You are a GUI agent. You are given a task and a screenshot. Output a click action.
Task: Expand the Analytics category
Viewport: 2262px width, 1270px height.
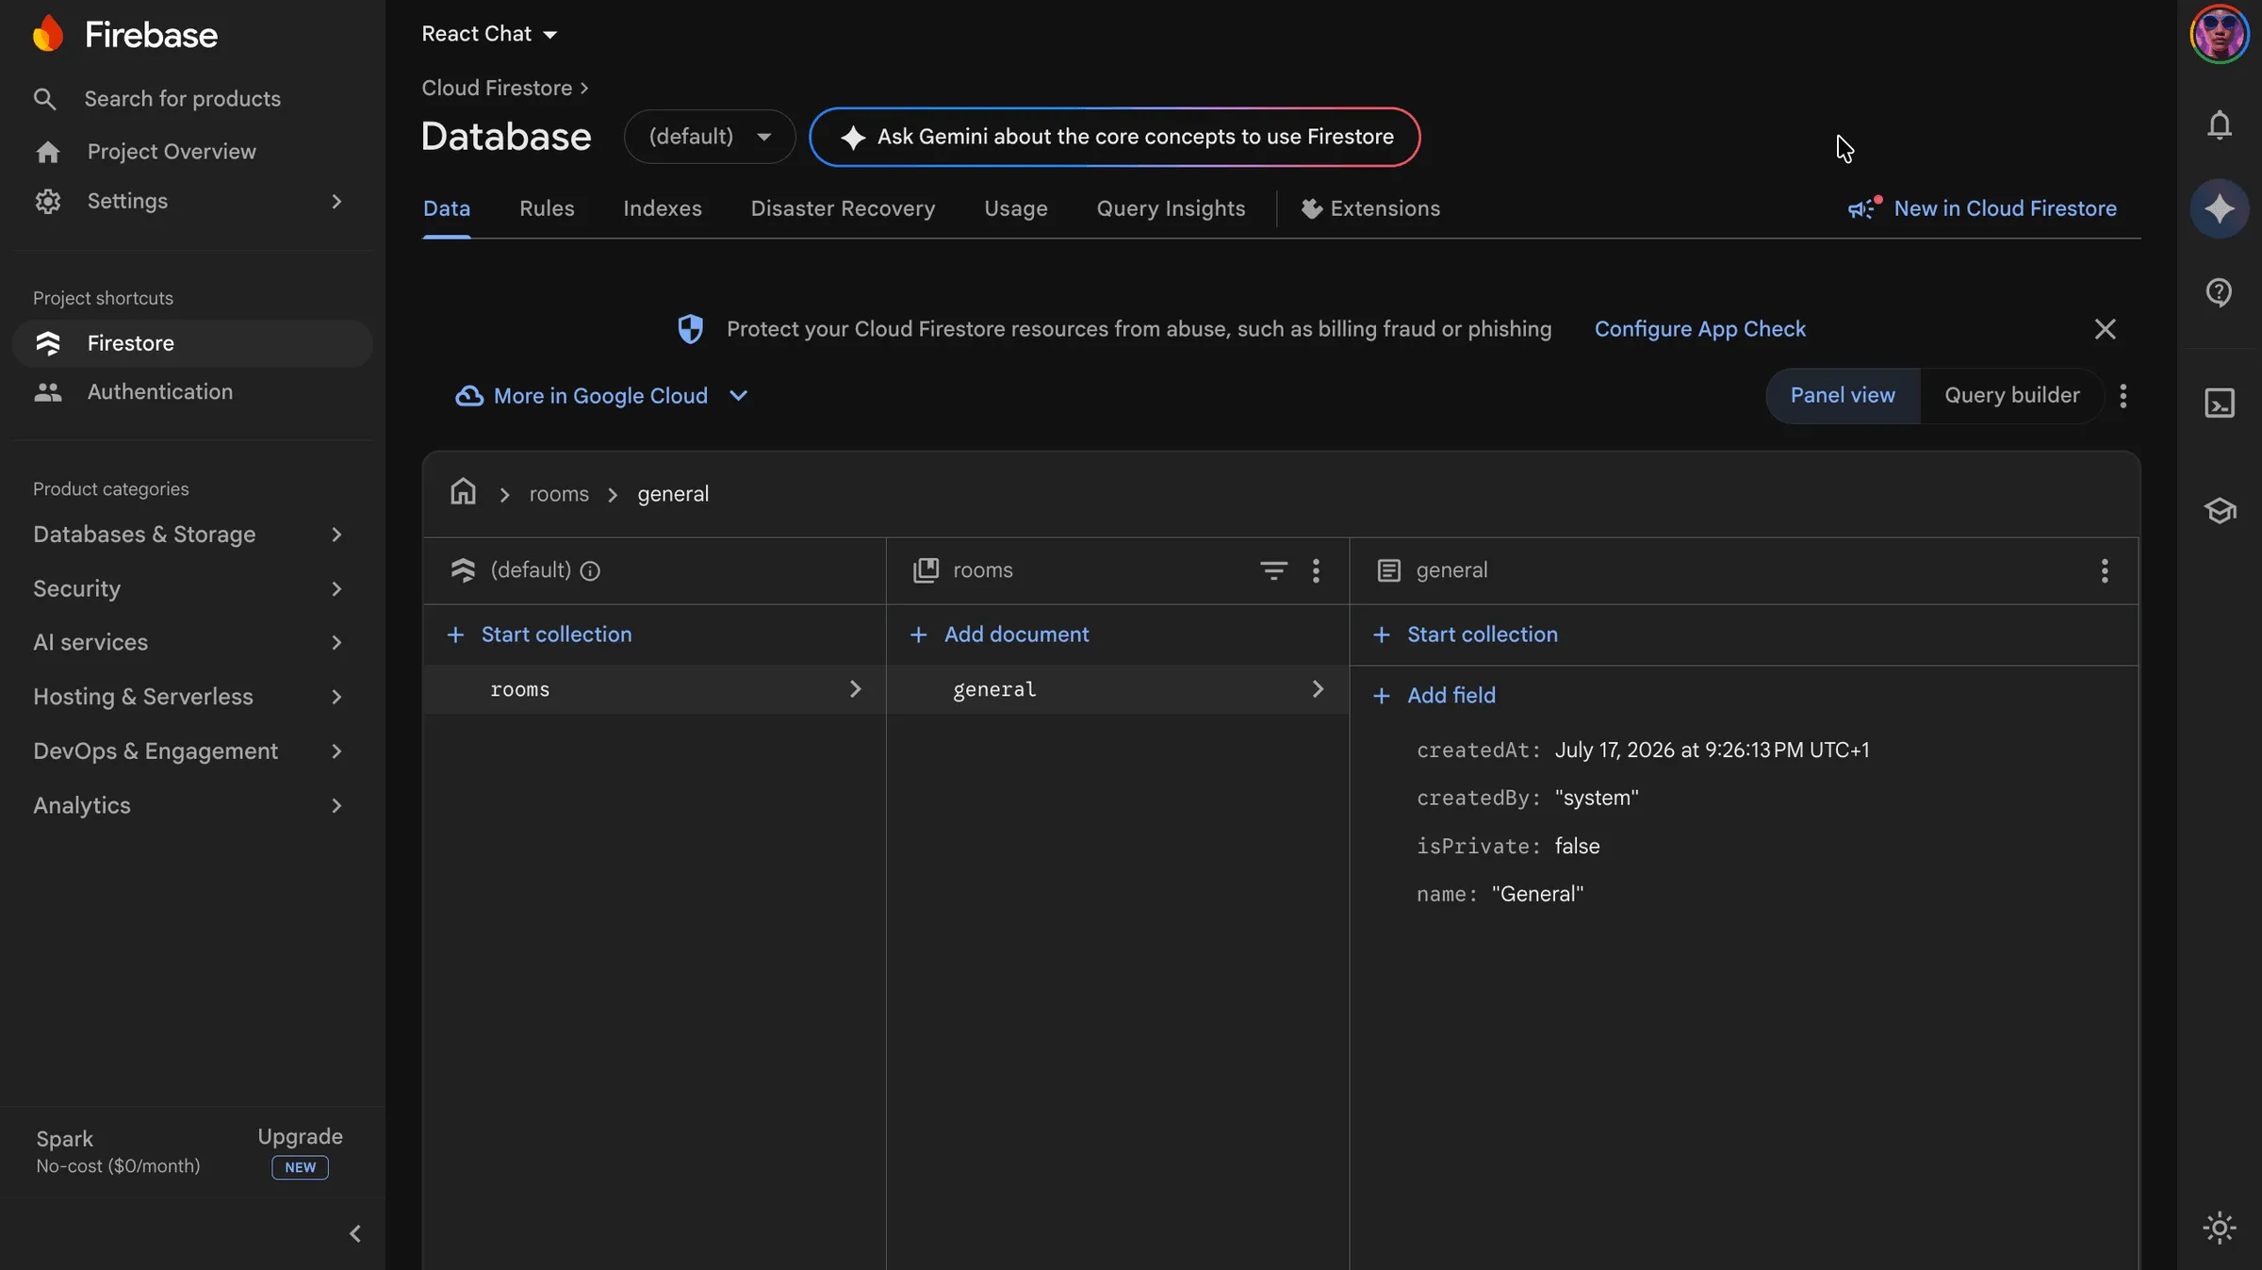click(336, 806)
